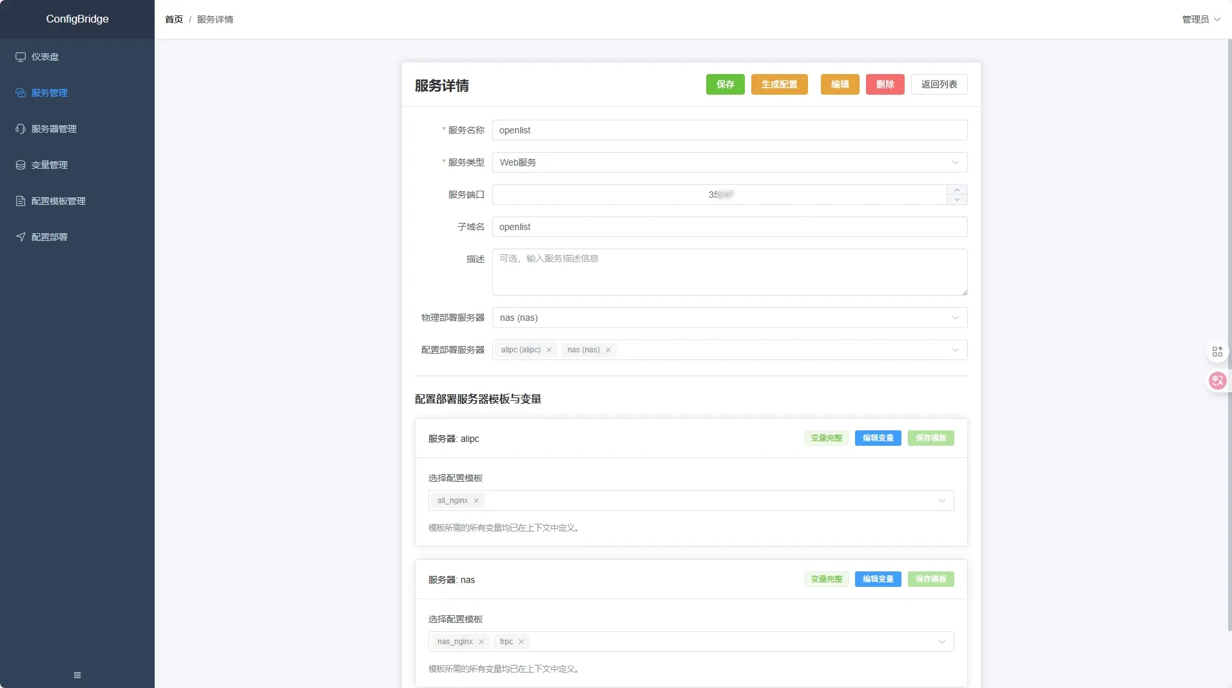
Task: Click the sidebar collapse icon at bottom
Action: click(77, 674)
